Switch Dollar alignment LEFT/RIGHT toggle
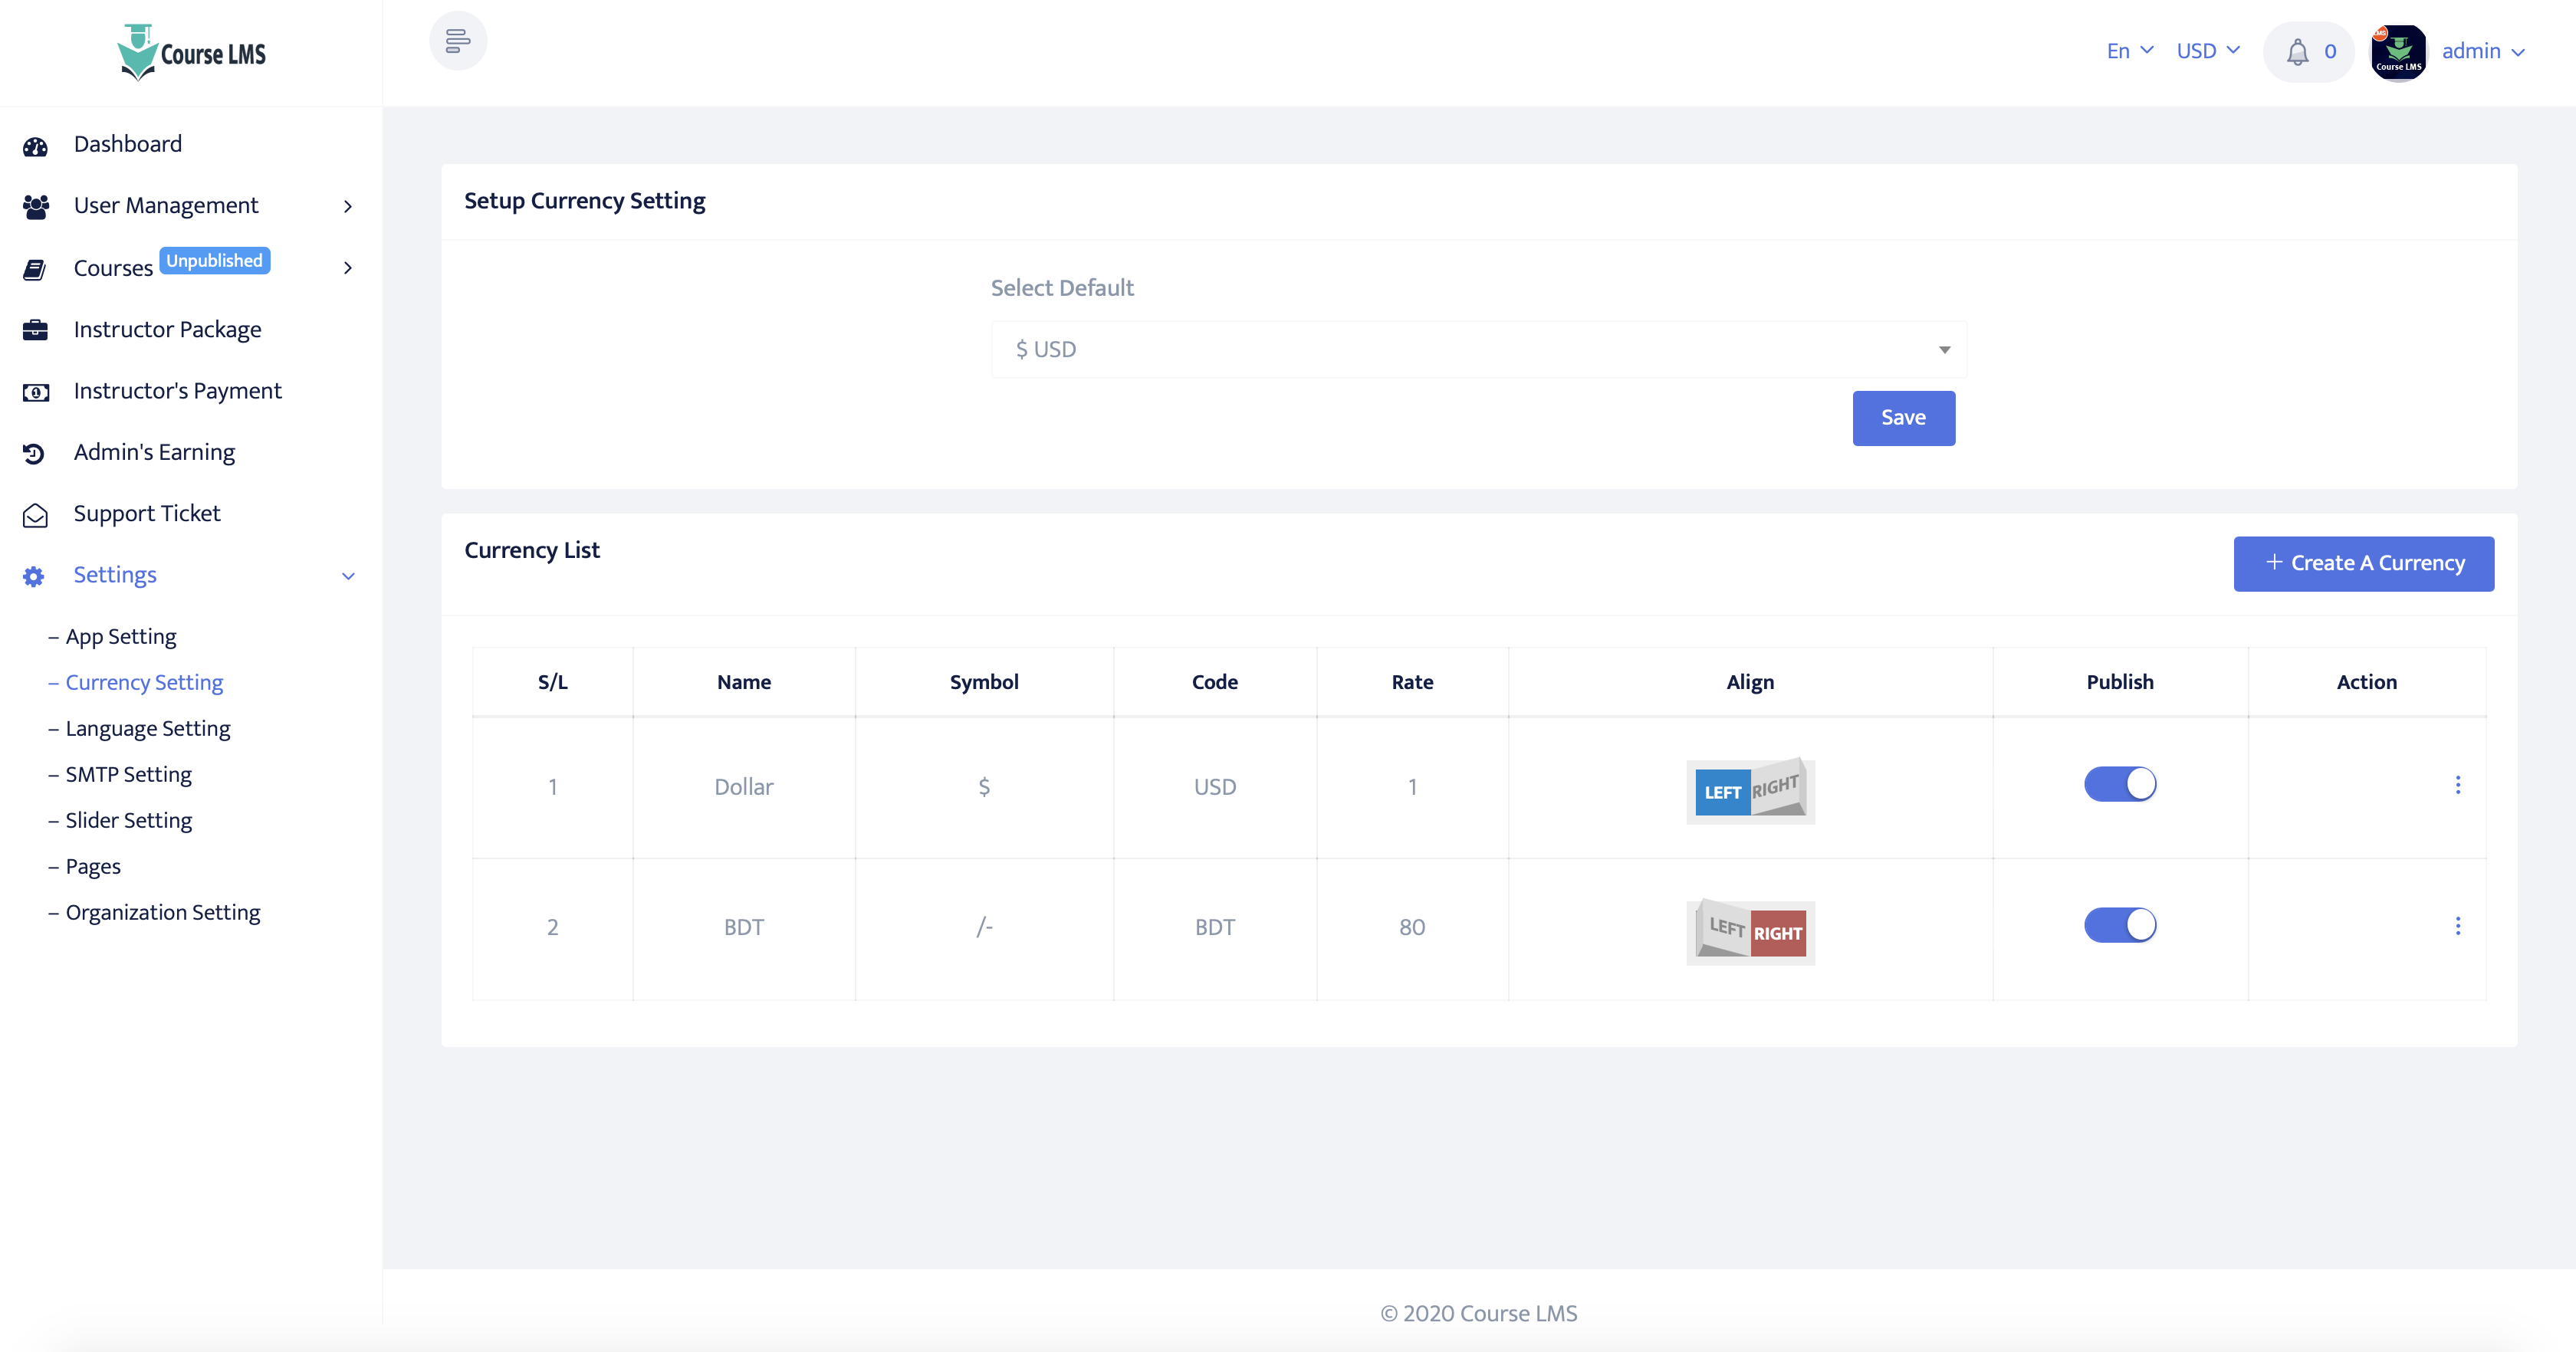 tap(1750, 790)
